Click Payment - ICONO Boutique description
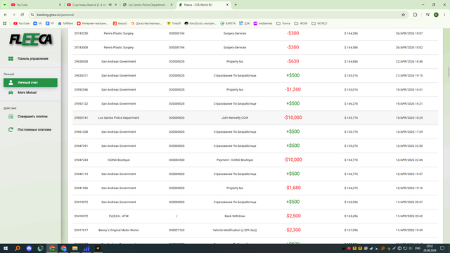Screen dimensions: 450x253 click(235, 160)
